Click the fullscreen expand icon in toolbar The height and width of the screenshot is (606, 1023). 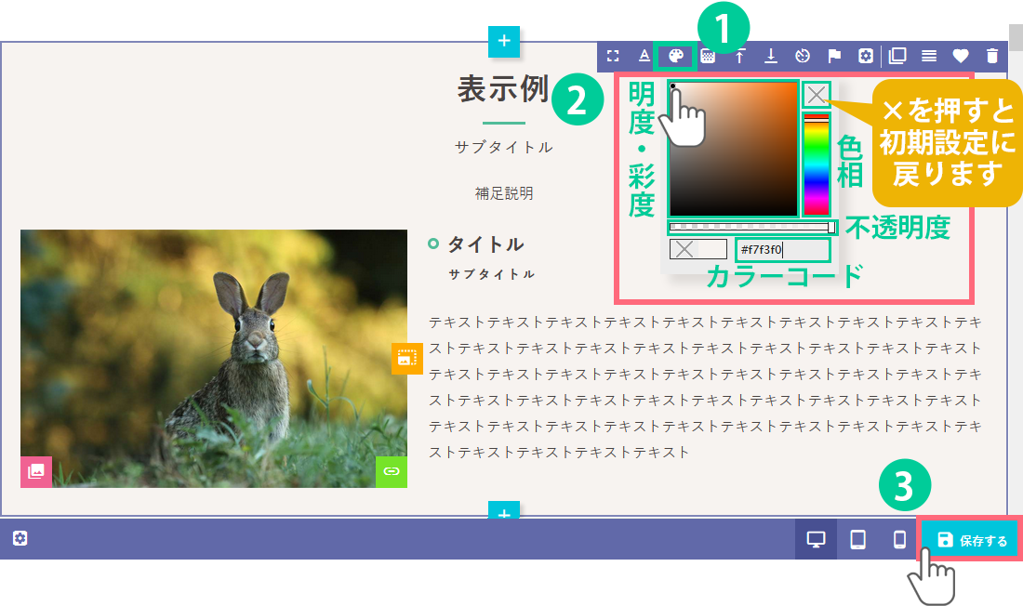pos(612,56)
